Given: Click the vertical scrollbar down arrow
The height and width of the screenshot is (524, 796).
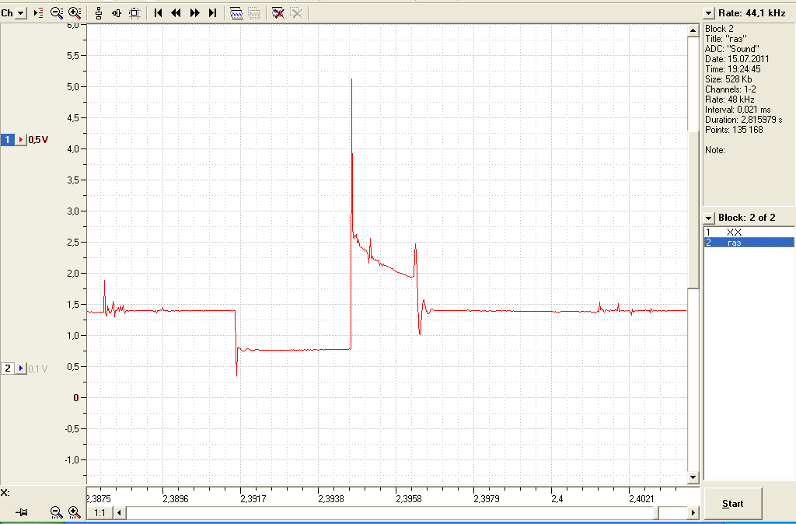Looking at the screenshot, I should pos(693,477).
